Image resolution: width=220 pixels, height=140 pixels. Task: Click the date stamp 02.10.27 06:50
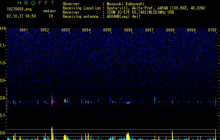[21, 16]
